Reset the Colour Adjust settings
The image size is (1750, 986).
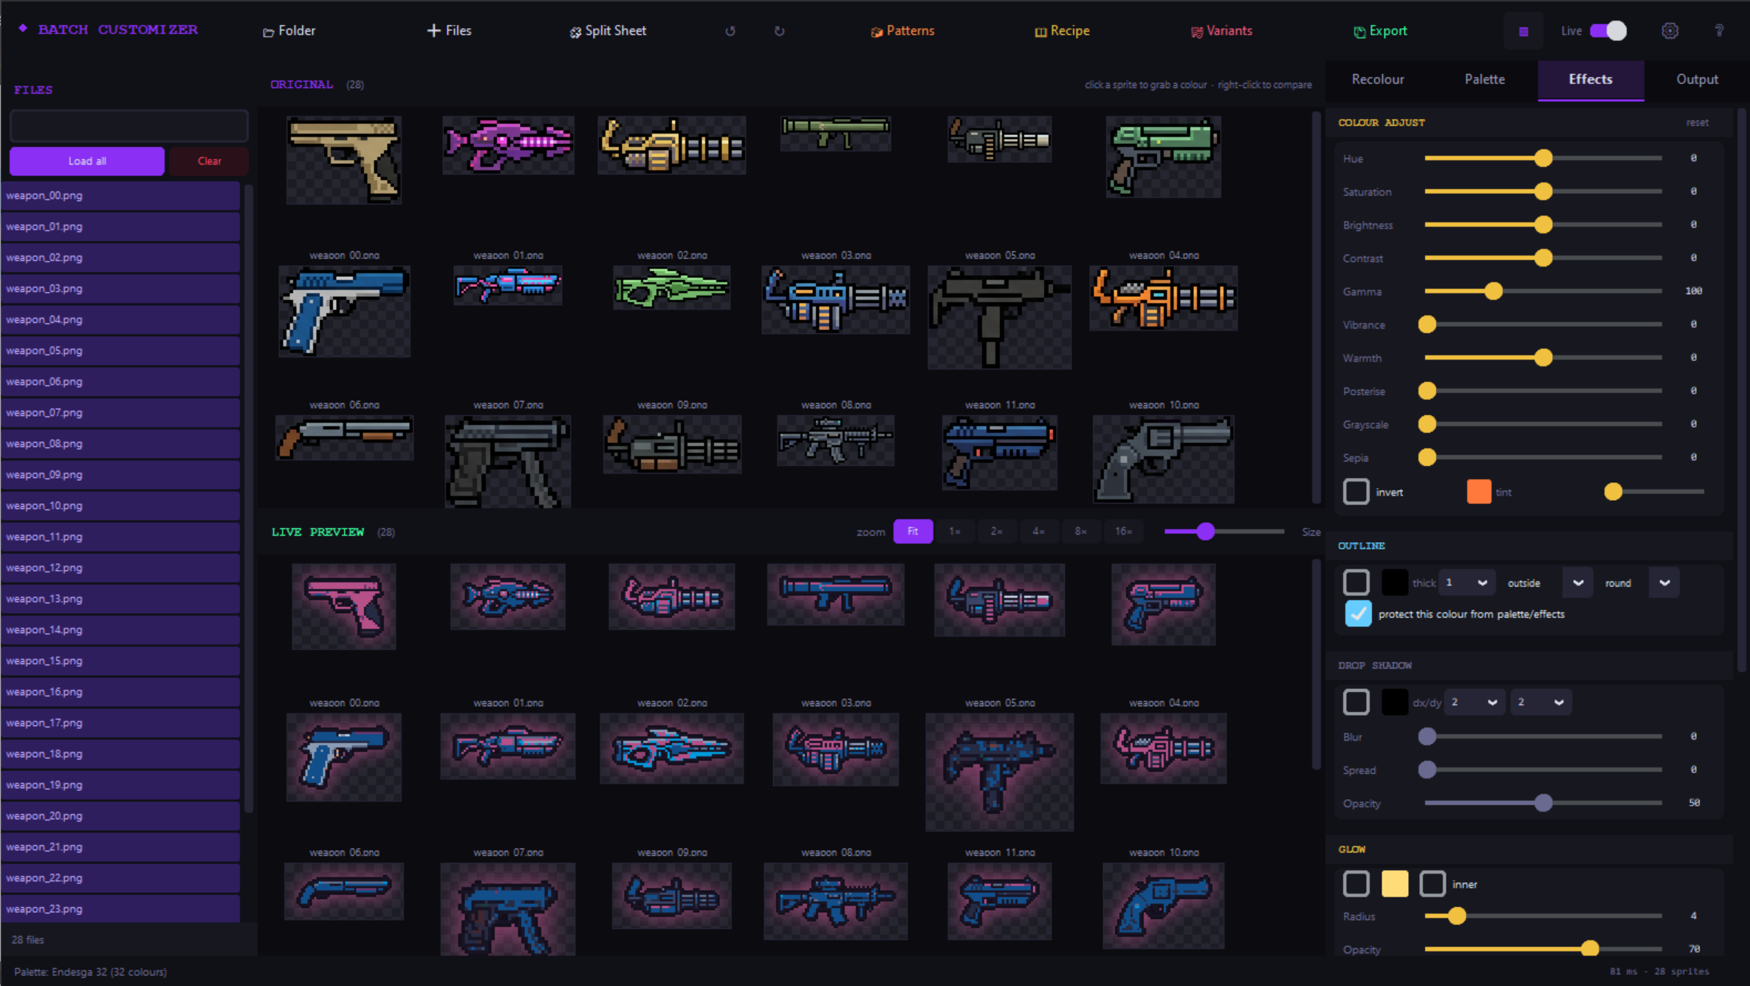pos(1697,123)
